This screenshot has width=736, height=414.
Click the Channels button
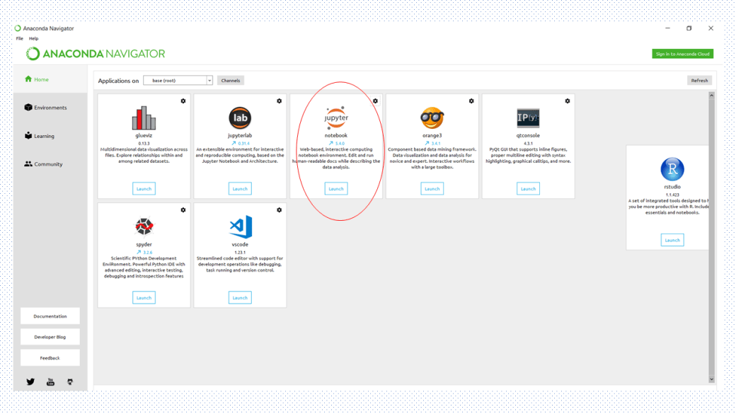coord(231,80)
